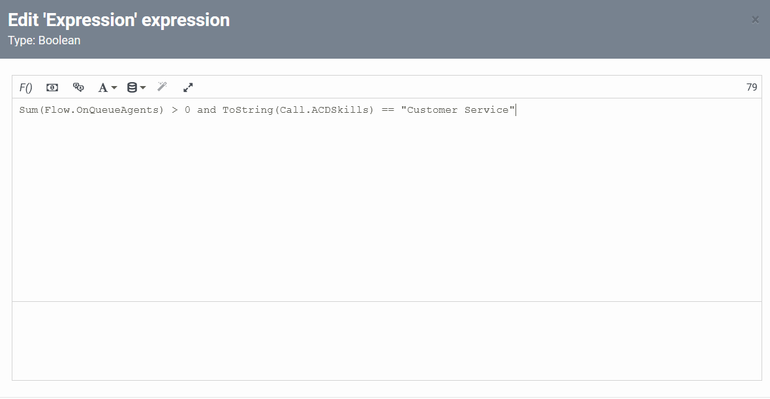Click the magic wand icon
The image size is (770, 399).
(x=162, y=87)
